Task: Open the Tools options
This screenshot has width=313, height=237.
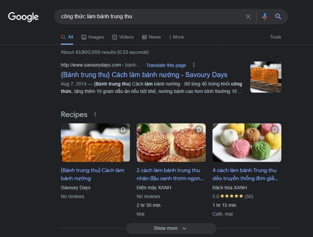Action: [275, 37]
